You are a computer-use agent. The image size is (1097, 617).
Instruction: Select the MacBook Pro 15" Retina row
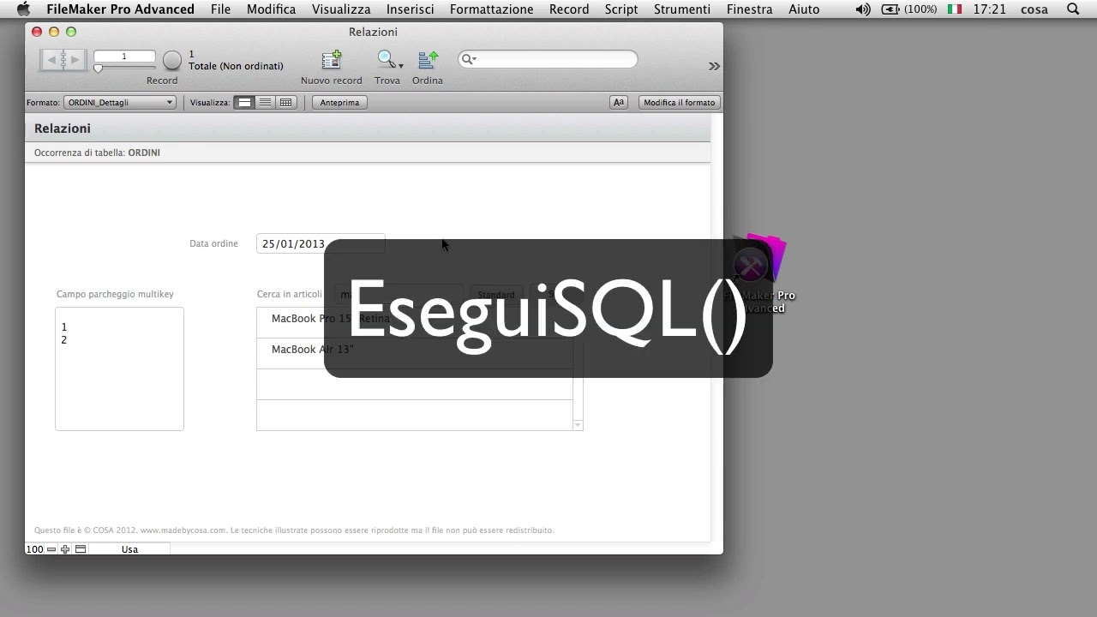click(x=415, y=322)
